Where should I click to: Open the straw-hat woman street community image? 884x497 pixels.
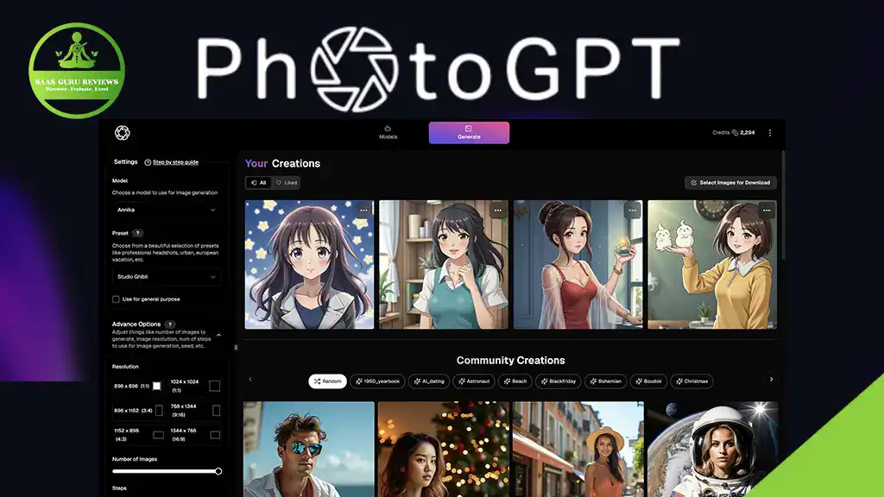(578, 449)
